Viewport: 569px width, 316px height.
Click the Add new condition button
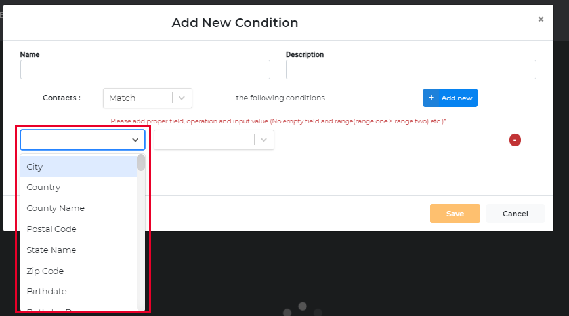pos(450,98)
